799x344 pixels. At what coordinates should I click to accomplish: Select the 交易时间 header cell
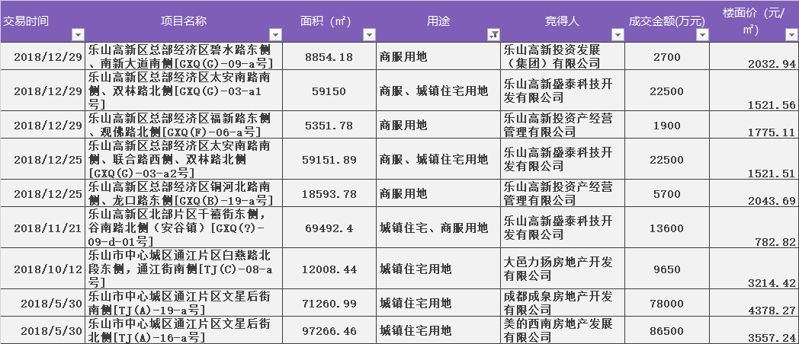[42, 21]
